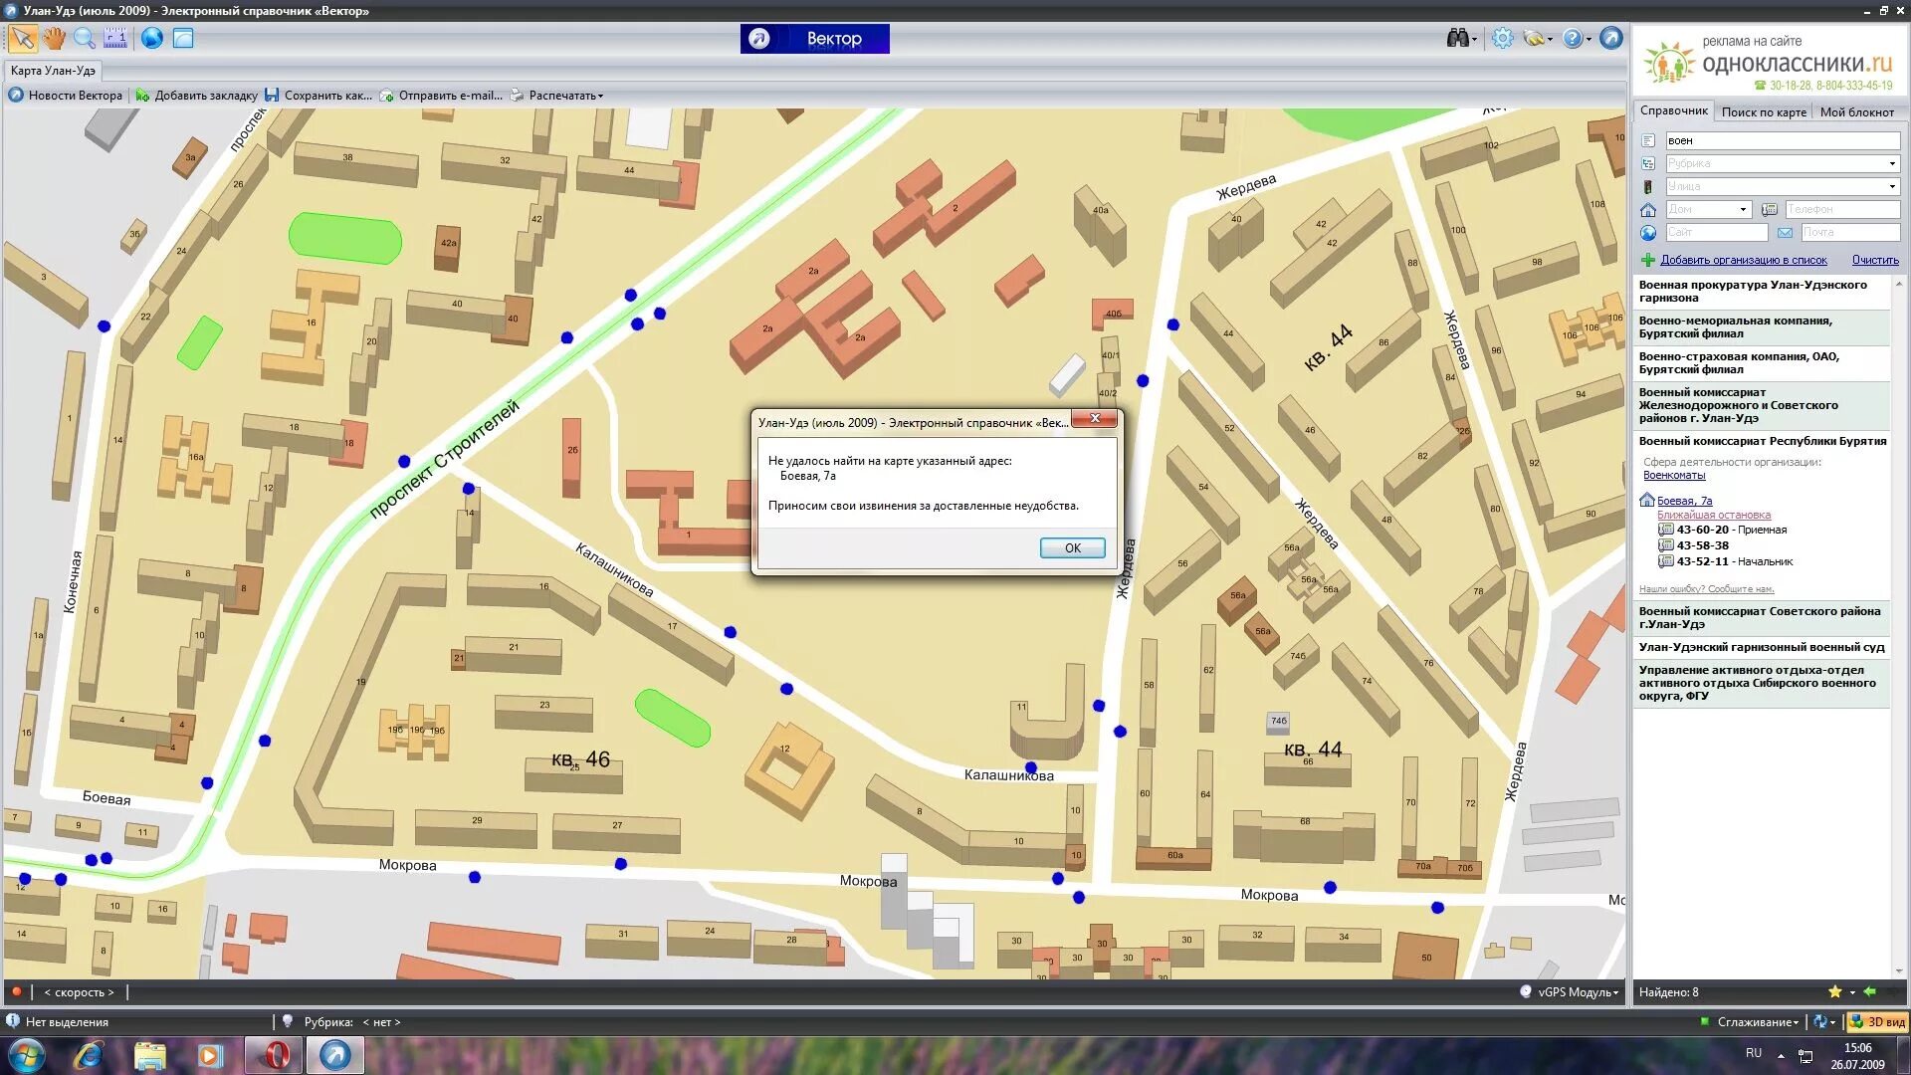Click the rubric tree icon beside Рубрика
The height and width of the screenshot is (1075, 1911).
coord(1648,163)
